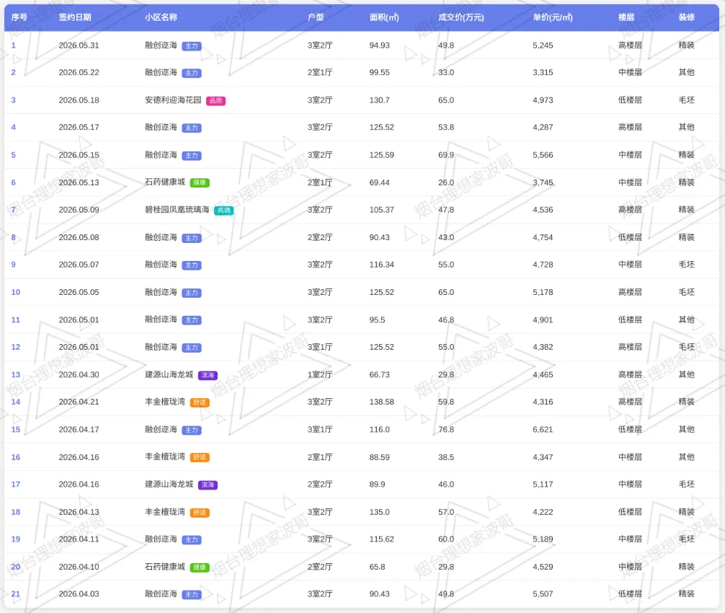Screen dimensions: 725x613
Task: Click the 面积(㎡) column header
Action: click(x=384, y=17)
